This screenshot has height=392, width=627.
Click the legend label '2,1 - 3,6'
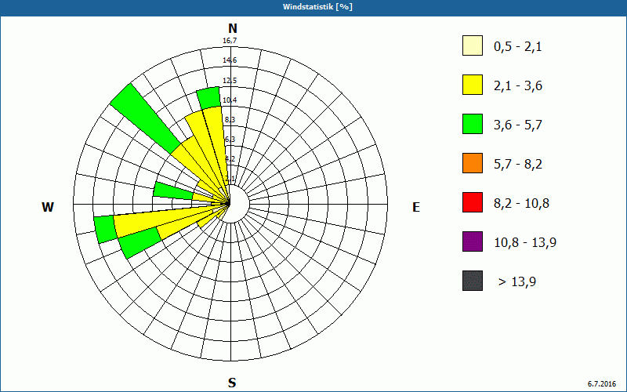coord(518,86)
